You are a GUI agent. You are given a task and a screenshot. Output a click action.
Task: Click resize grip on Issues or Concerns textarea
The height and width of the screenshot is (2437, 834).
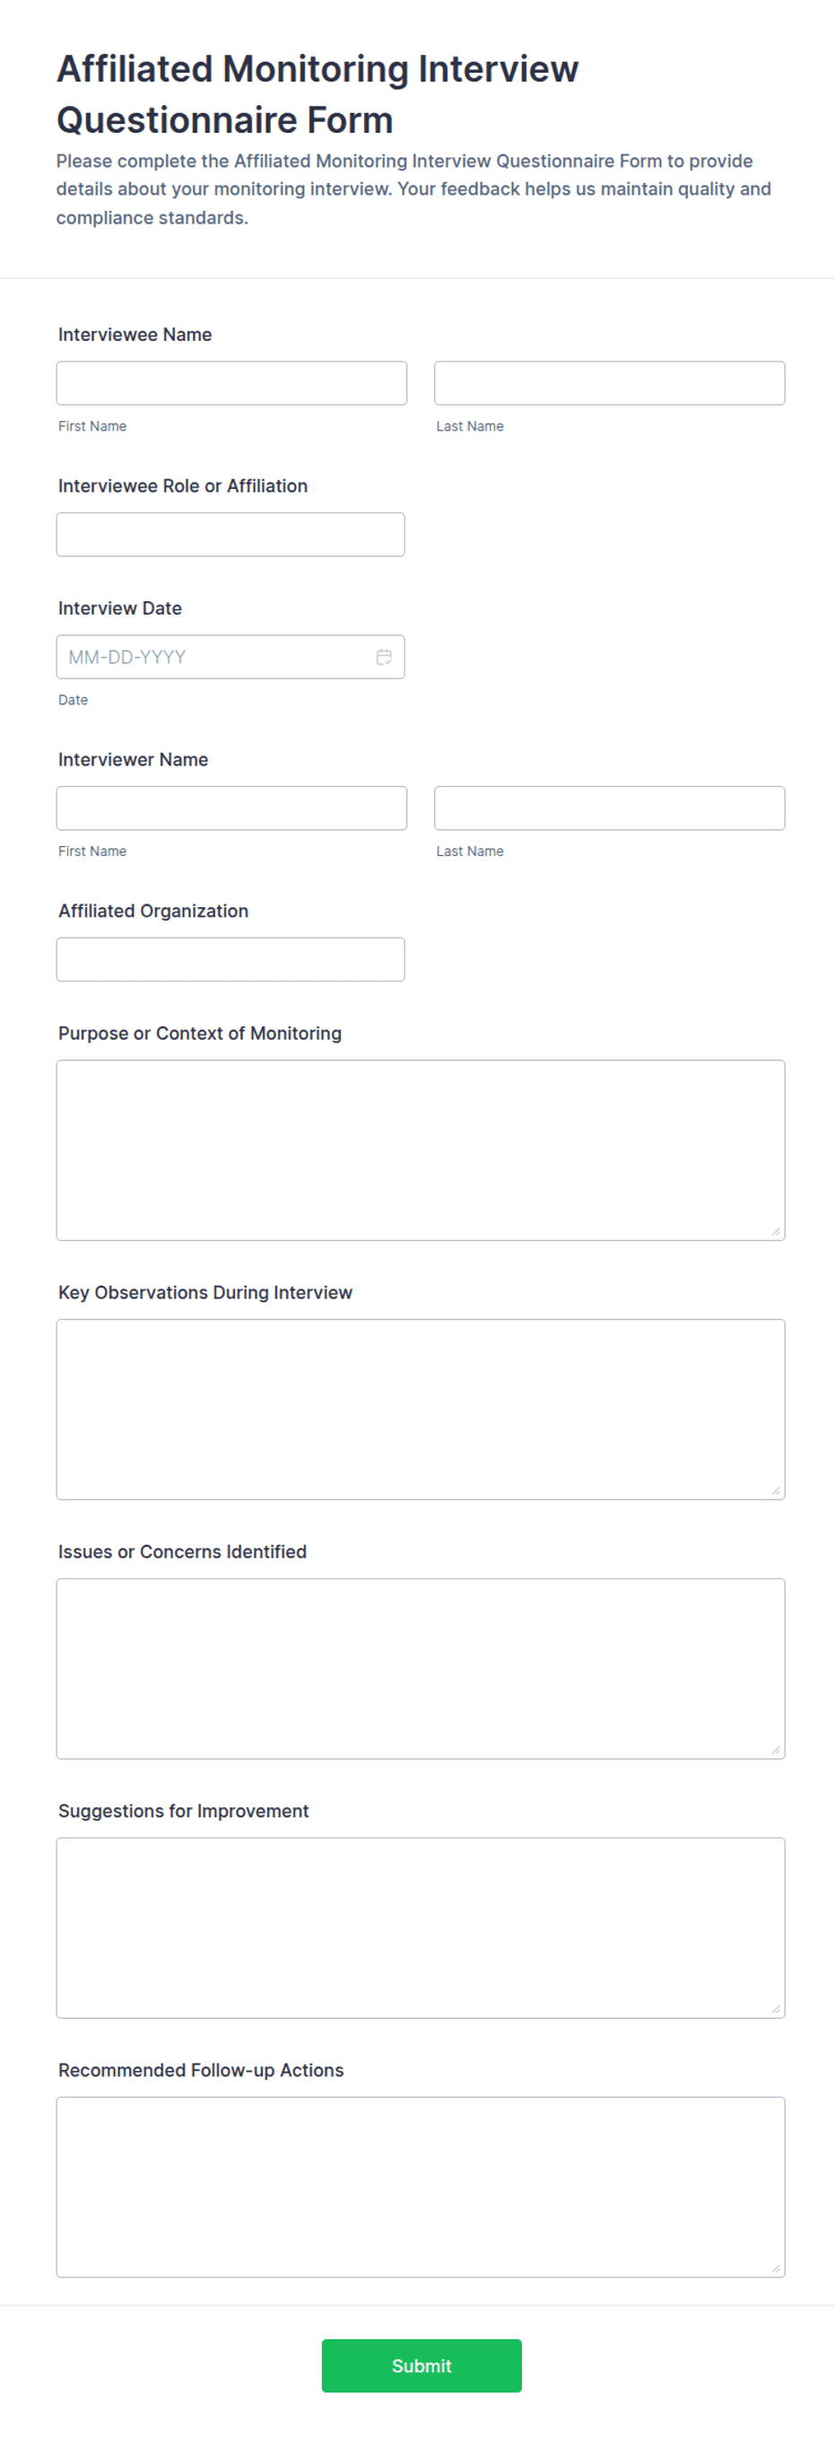pyautogui.click(x=776, y=1749)
